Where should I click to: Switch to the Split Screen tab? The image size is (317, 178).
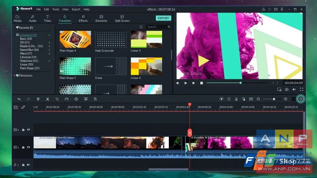122,19
